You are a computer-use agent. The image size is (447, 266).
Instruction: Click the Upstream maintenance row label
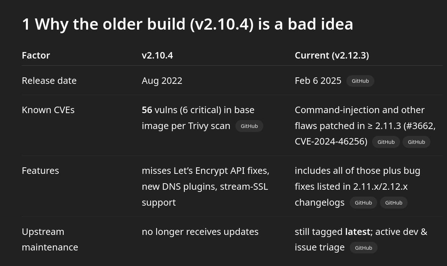[50, 239]
